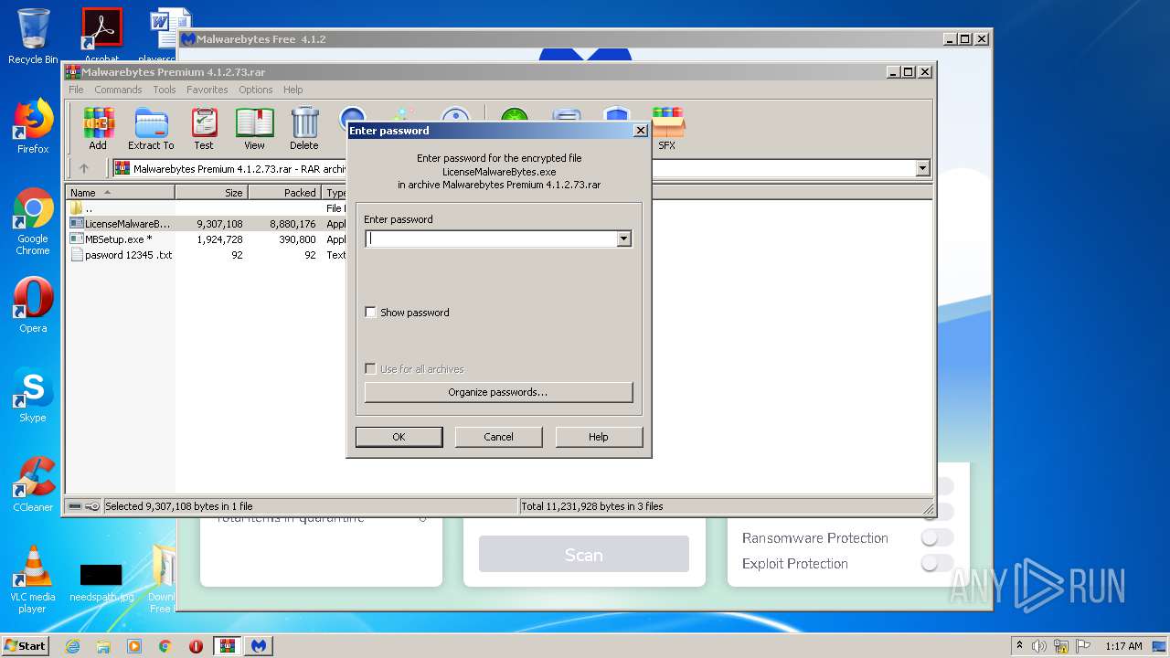This screenshot has height=658, width=1170.
Task: Open the Commands menu
Action: point(118,90)
